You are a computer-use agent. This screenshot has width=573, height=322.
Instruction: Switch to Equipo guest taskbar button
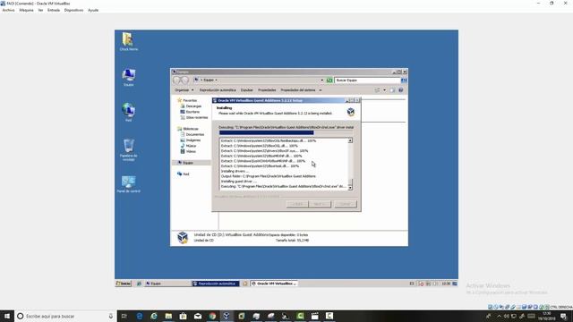167,284
